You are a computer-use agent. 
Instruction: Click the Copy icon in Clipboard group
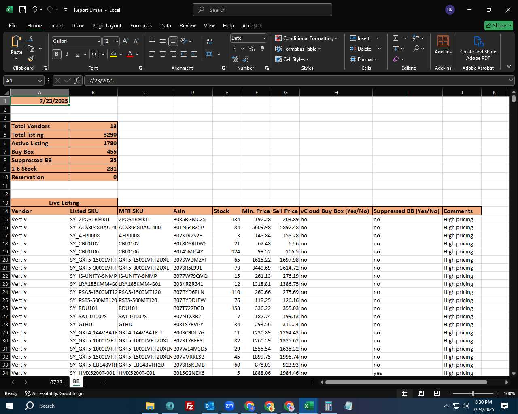[31, 49]
